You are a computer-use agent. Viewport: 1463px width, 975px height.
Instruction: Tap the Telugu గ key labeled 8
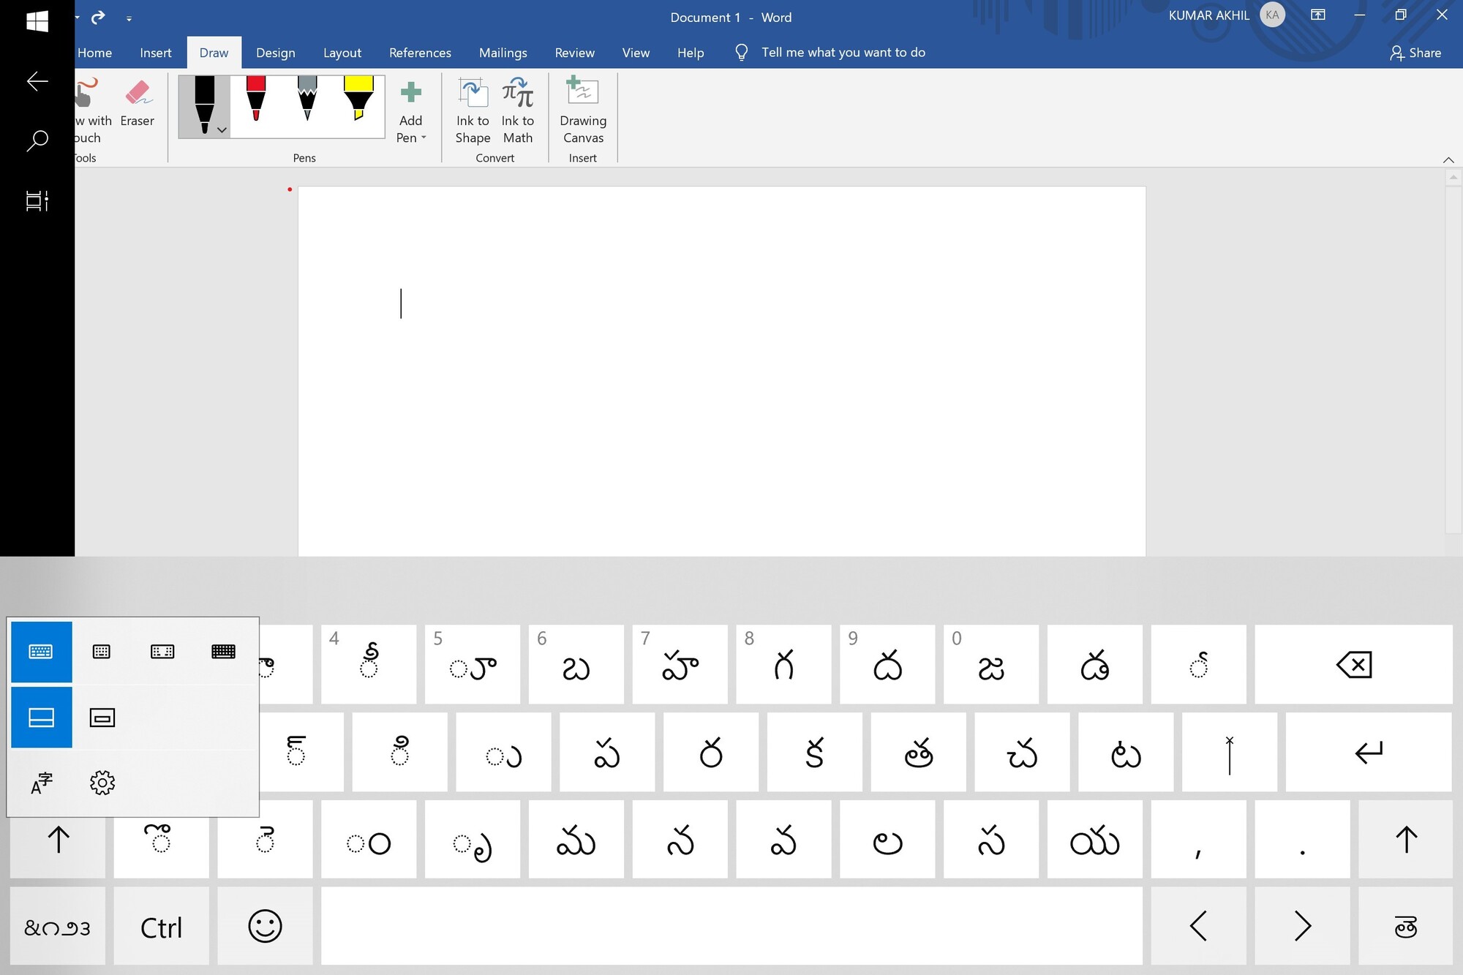pos(783,664)
